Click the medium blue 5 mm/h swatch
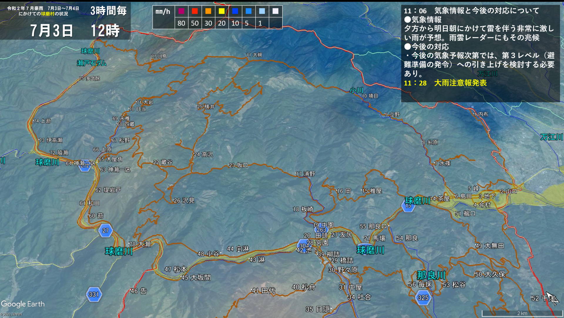564x318 pixels. pos(249,11)
